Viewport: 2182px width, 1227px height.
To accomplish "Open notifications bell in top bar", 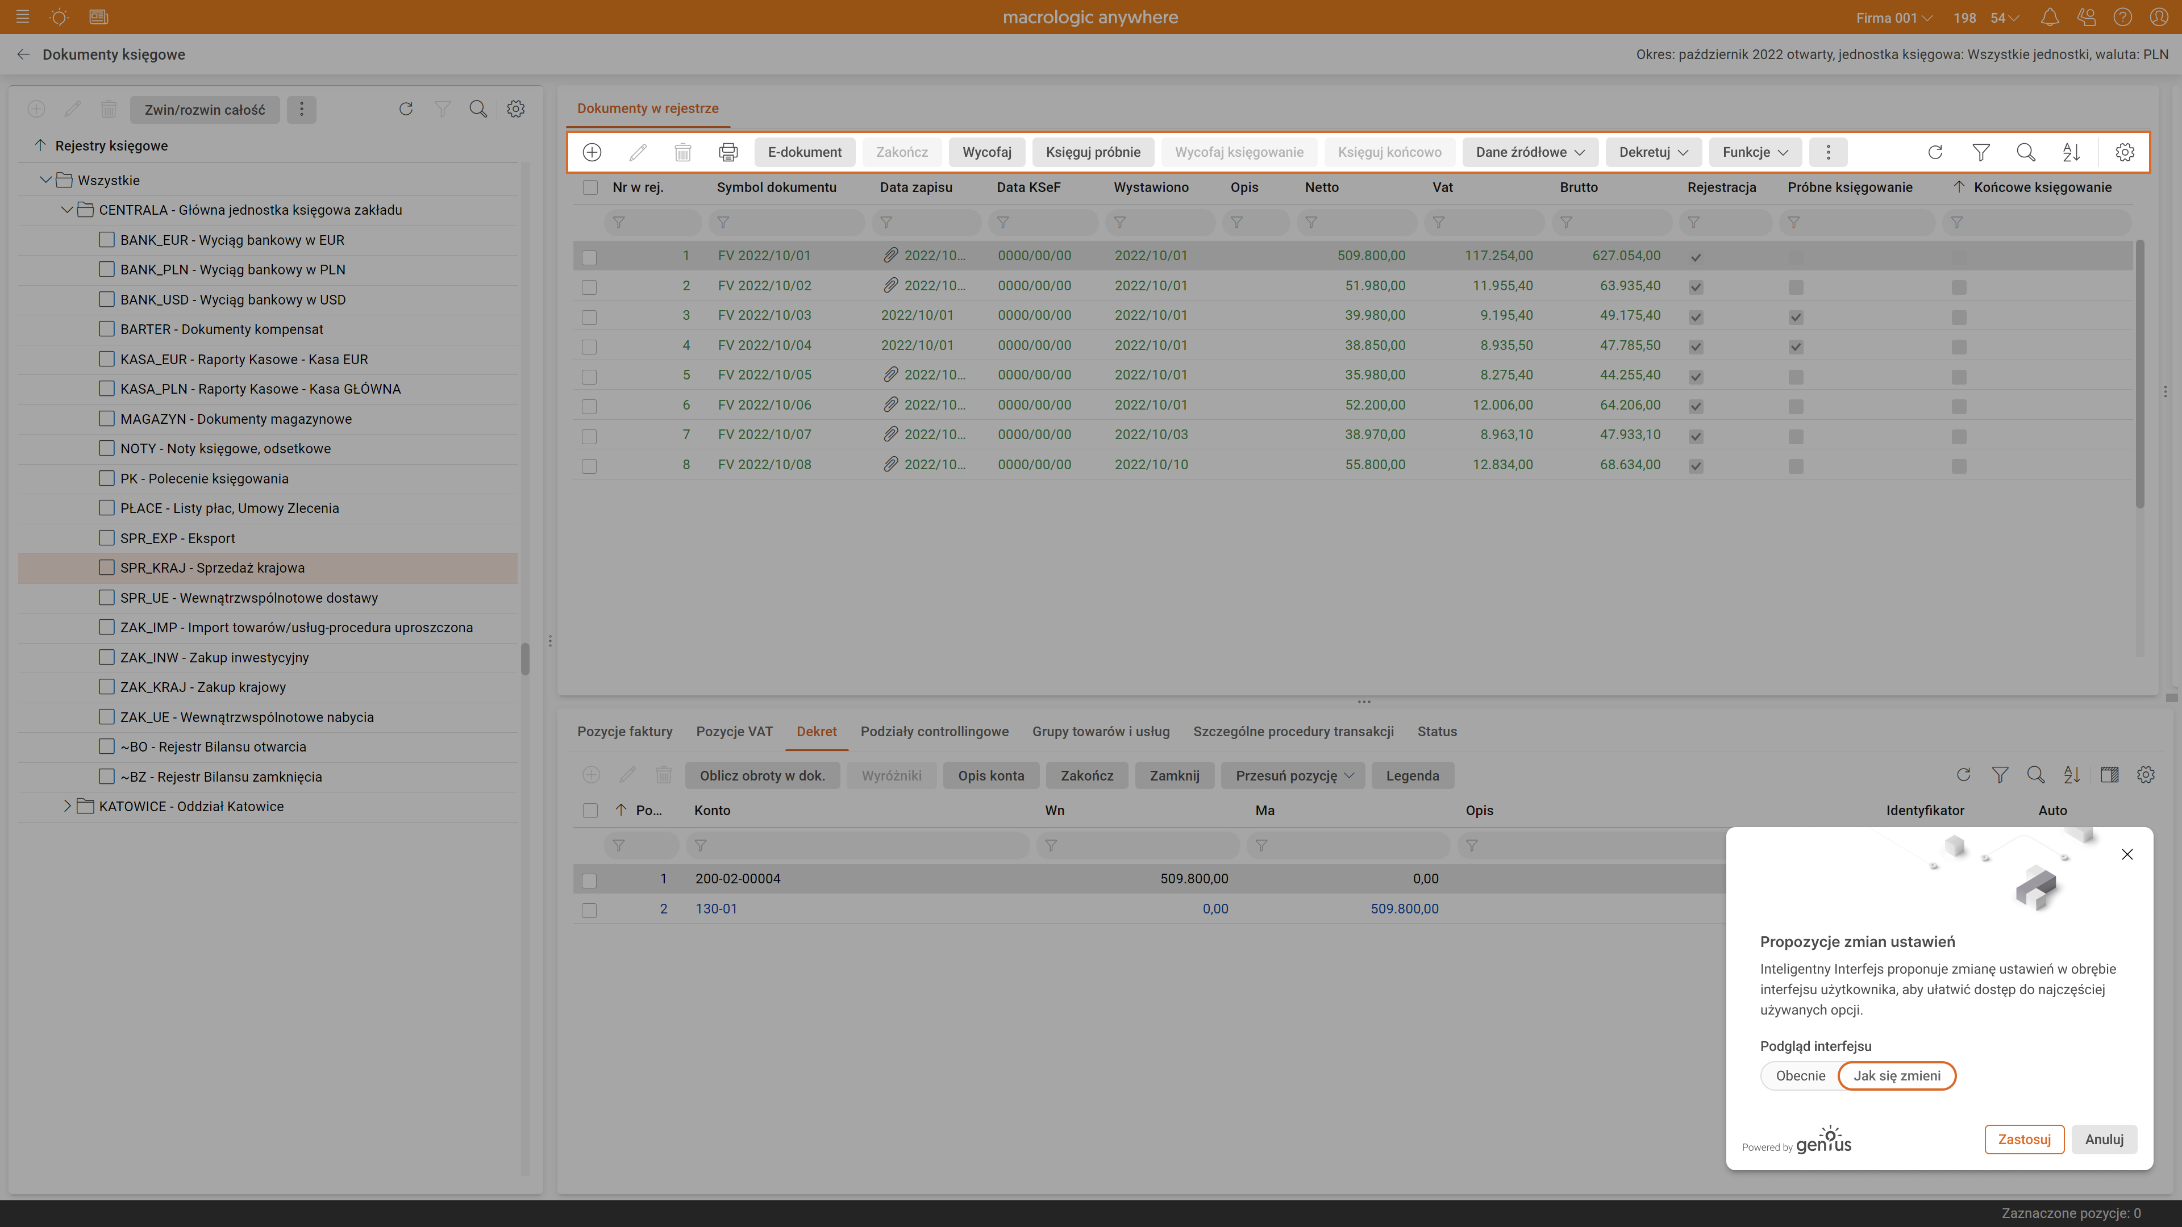I will point(2050,17).
